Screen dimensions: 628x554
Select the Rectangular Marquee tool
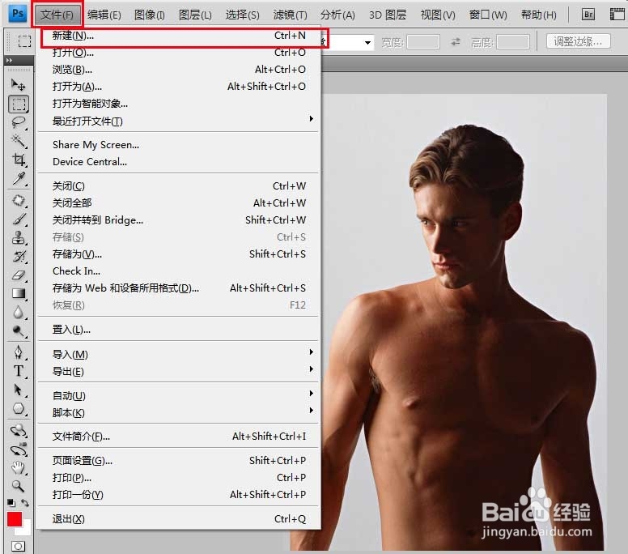pyautogui.click(x=19, y=104)
